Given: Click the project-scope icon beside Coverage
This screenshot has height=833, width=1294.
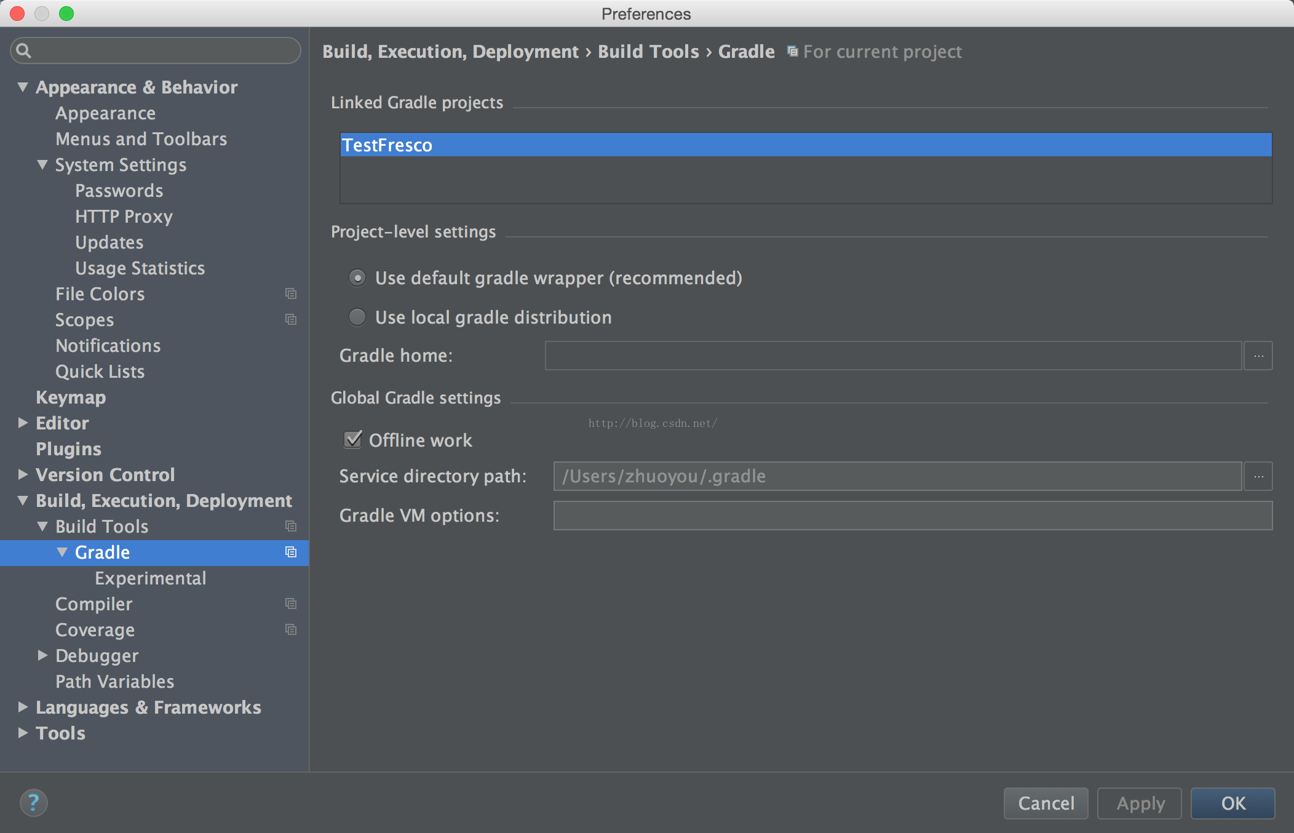Looking at the screenshot, I should [x=291, y=629].
